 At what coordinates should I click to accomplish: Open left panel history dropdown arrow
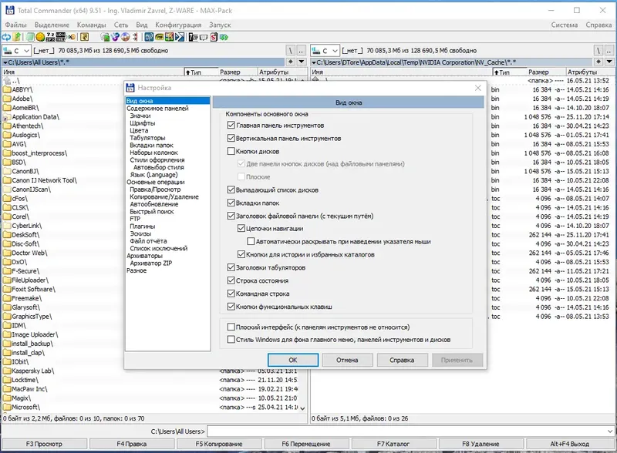click(302, 62)
